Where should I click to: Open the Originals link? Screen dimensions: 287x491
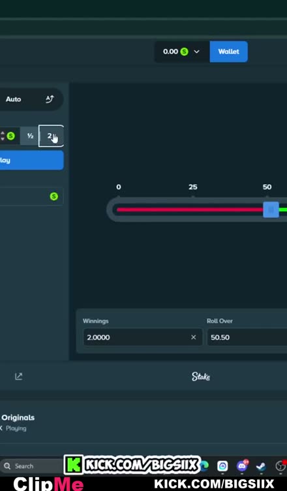[x=18, y=418]
